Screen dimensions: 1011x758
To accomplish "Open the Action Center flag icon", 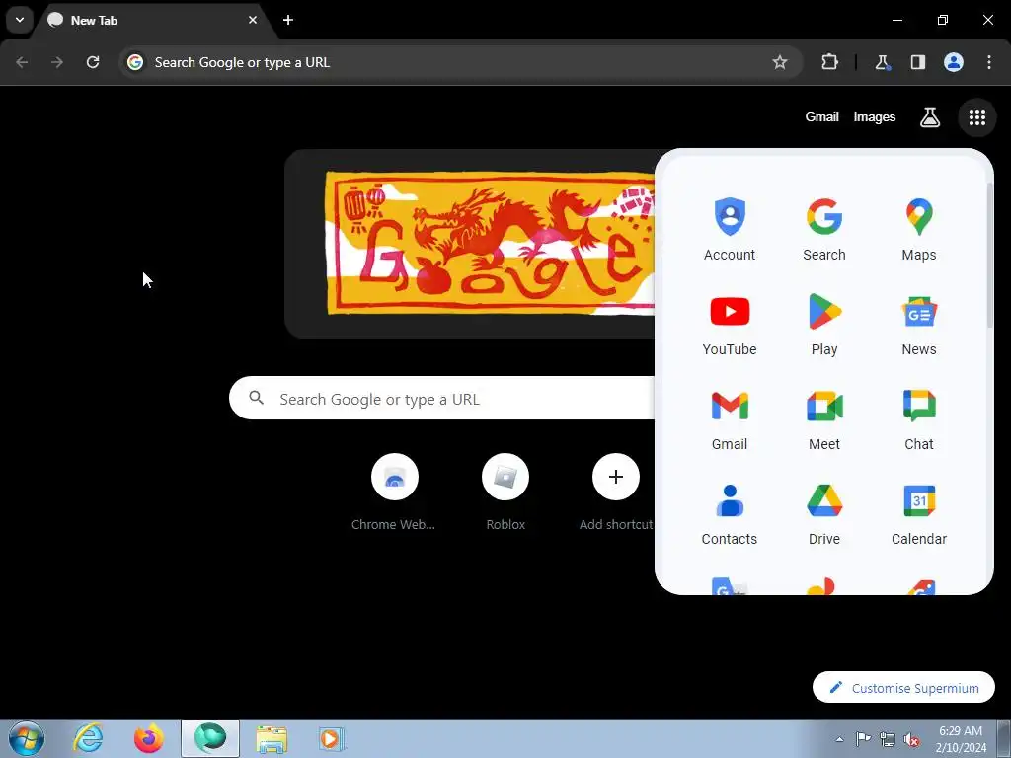I will pos(863,739).
